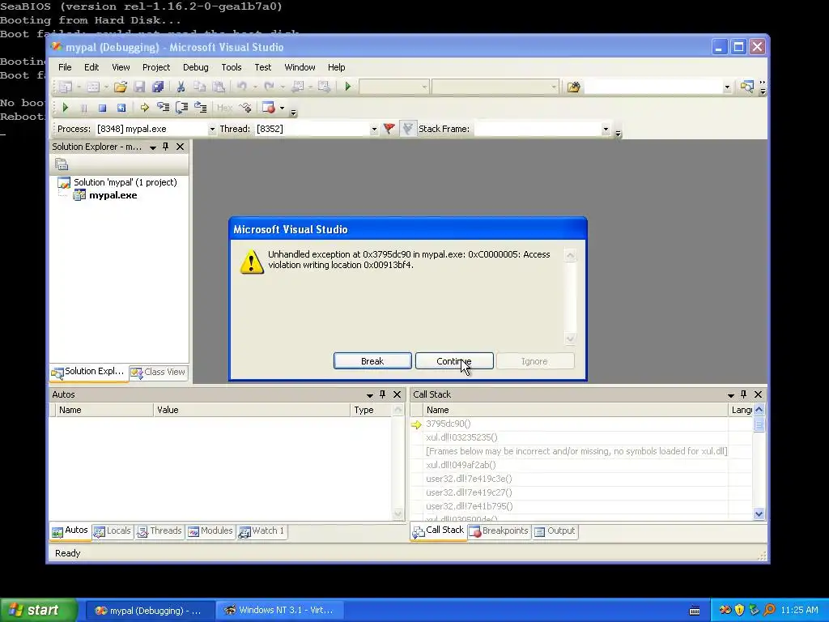Image resolution: width=829 pixels, height=622 pixels.
Task: Click the yellow warning icon in the dialog
Action: [x=252, y=262]
